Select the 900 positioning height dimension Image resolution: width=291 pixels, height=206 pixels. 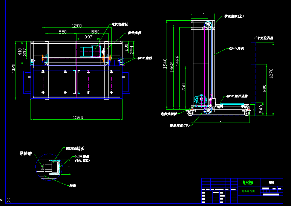264,88
